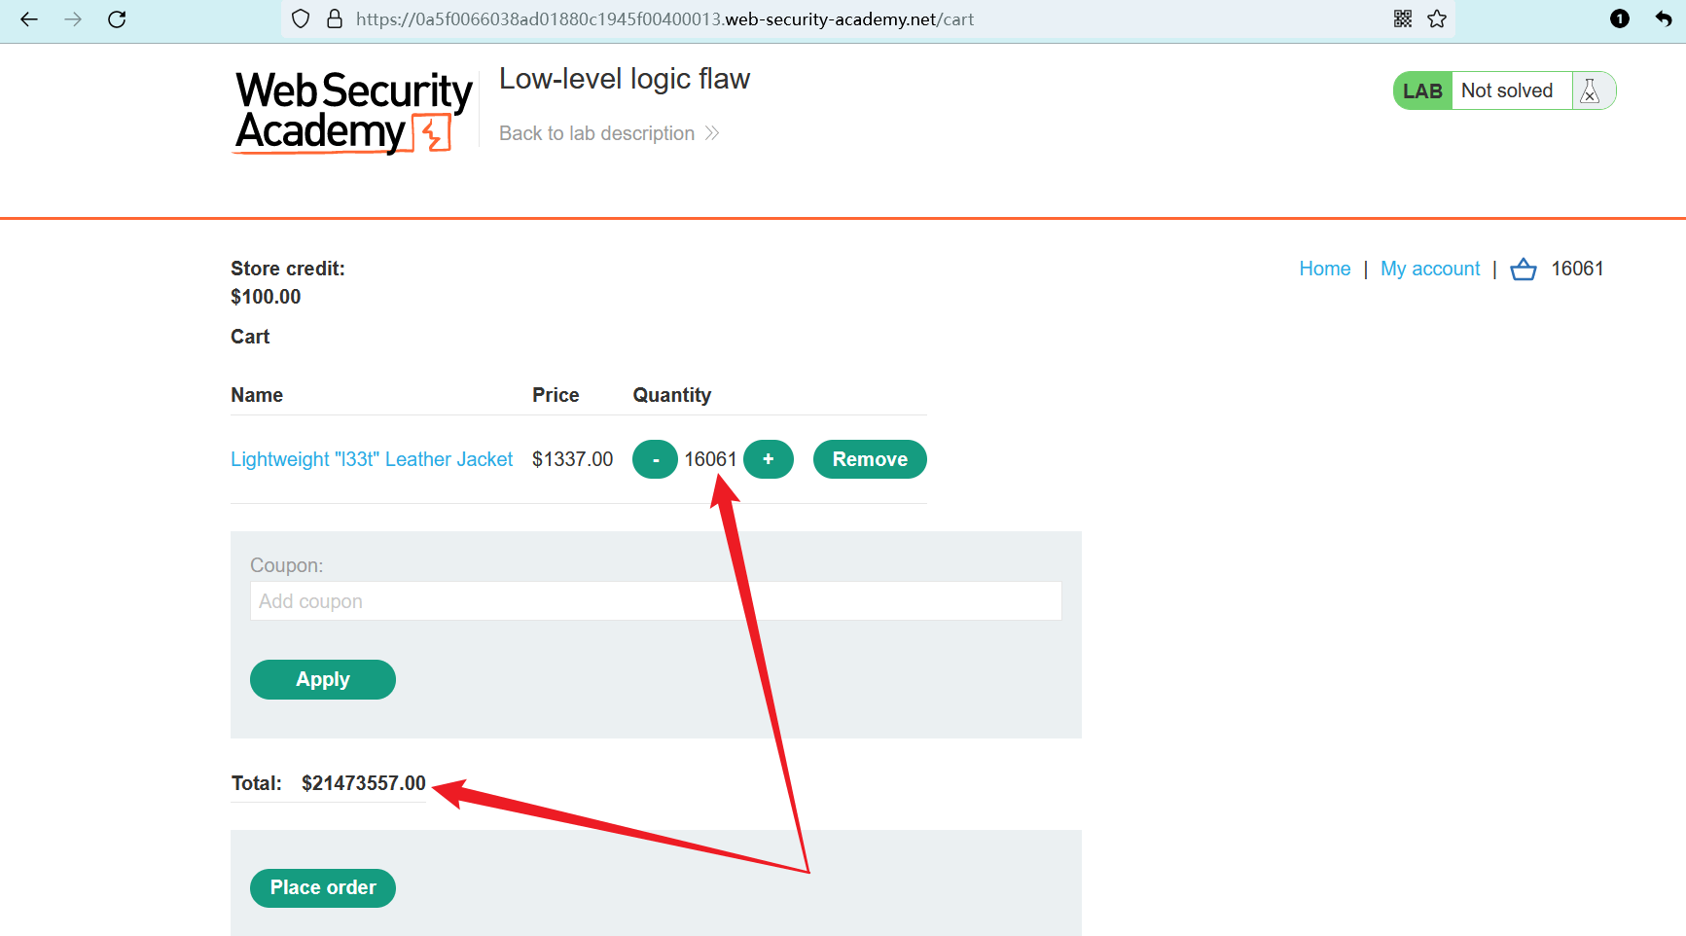Click the Place order button
Viewport: 1686px width, 936px height.
[x=323, y=887]
